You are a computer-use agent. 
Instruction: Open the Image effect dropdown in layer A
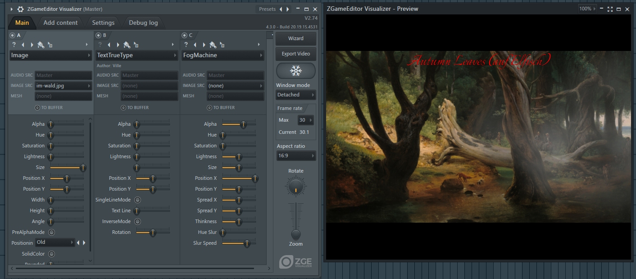[51, 55]
